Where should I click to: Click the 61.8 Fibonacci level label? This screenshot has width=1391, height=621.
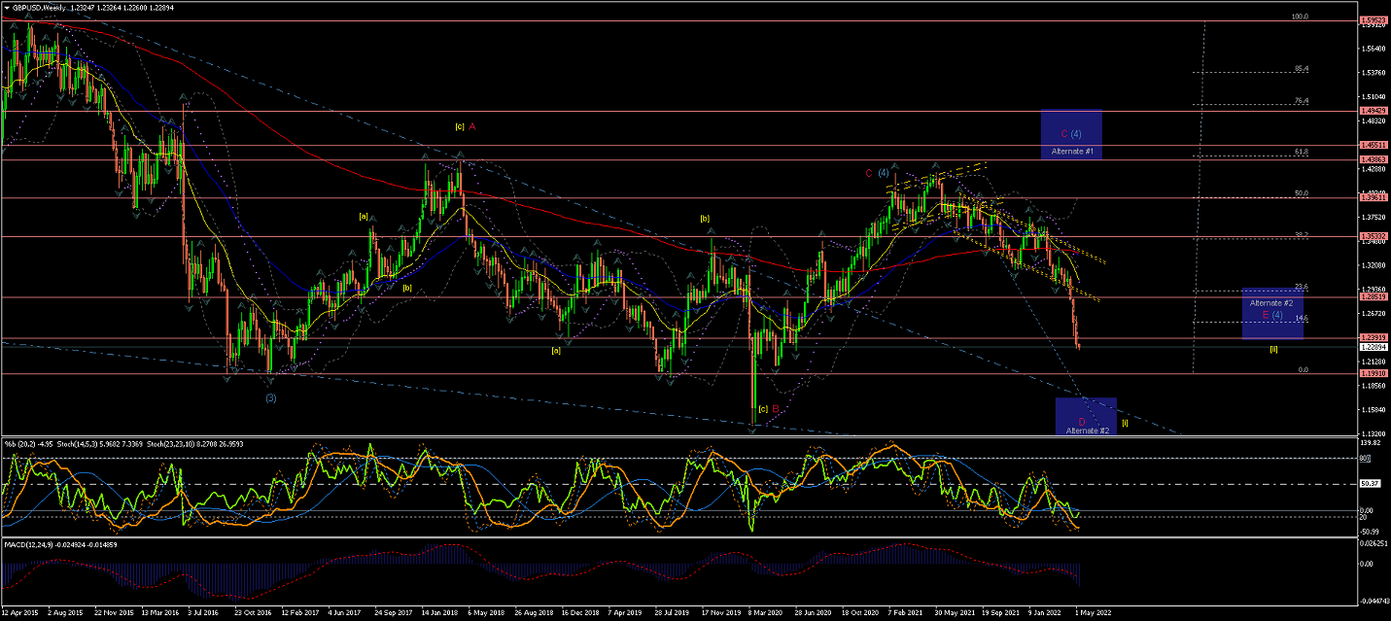tap(1302, 153)
